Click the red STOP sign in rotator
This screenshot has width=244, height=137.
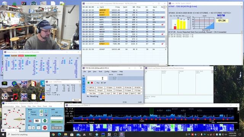click(x=45, y=128)
